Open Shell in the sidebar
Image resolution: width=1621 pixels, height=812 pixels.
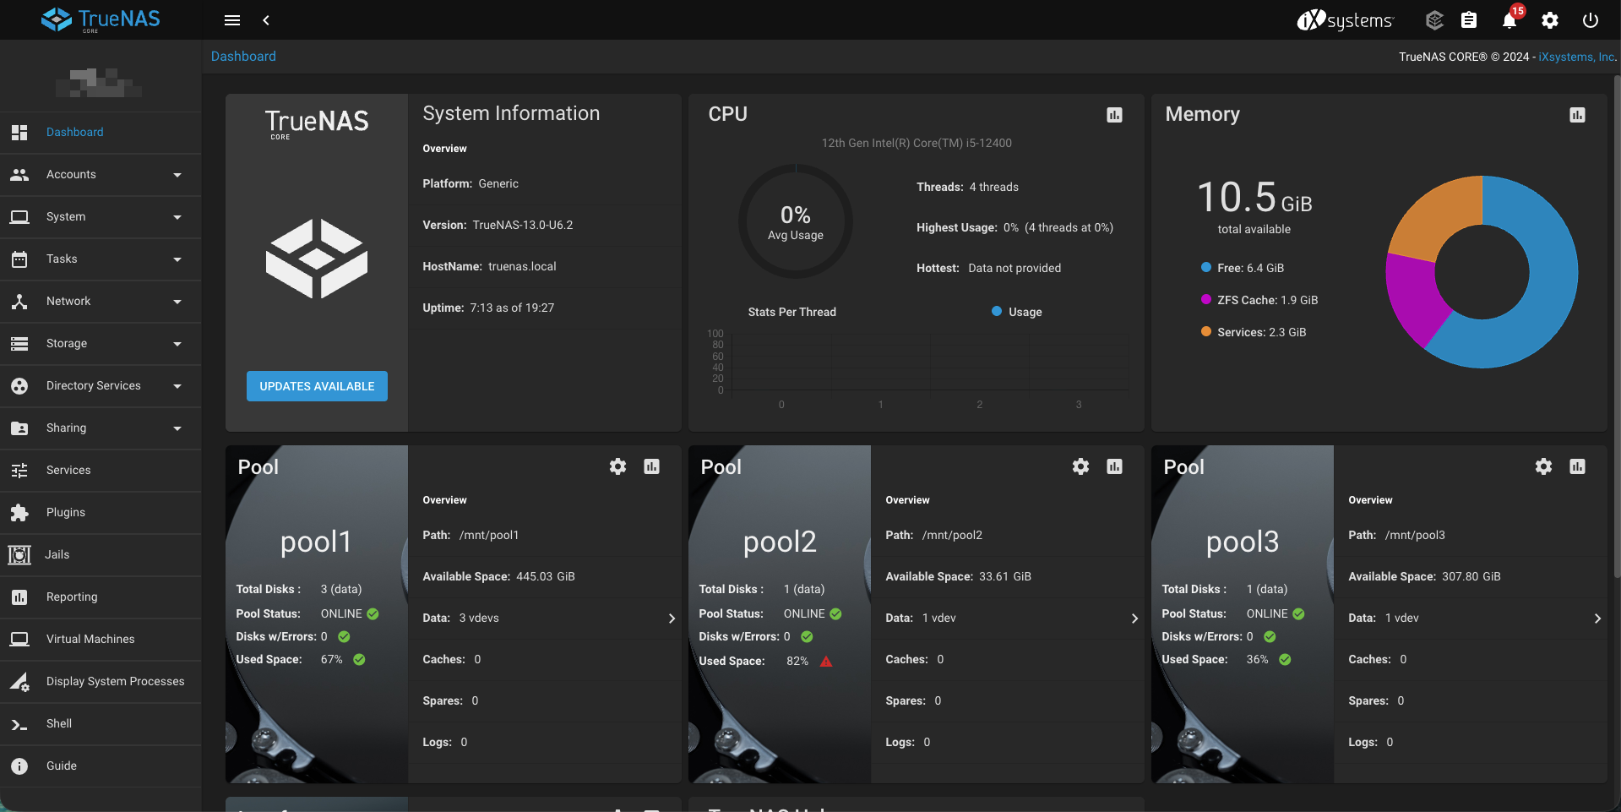coord(101,724)
